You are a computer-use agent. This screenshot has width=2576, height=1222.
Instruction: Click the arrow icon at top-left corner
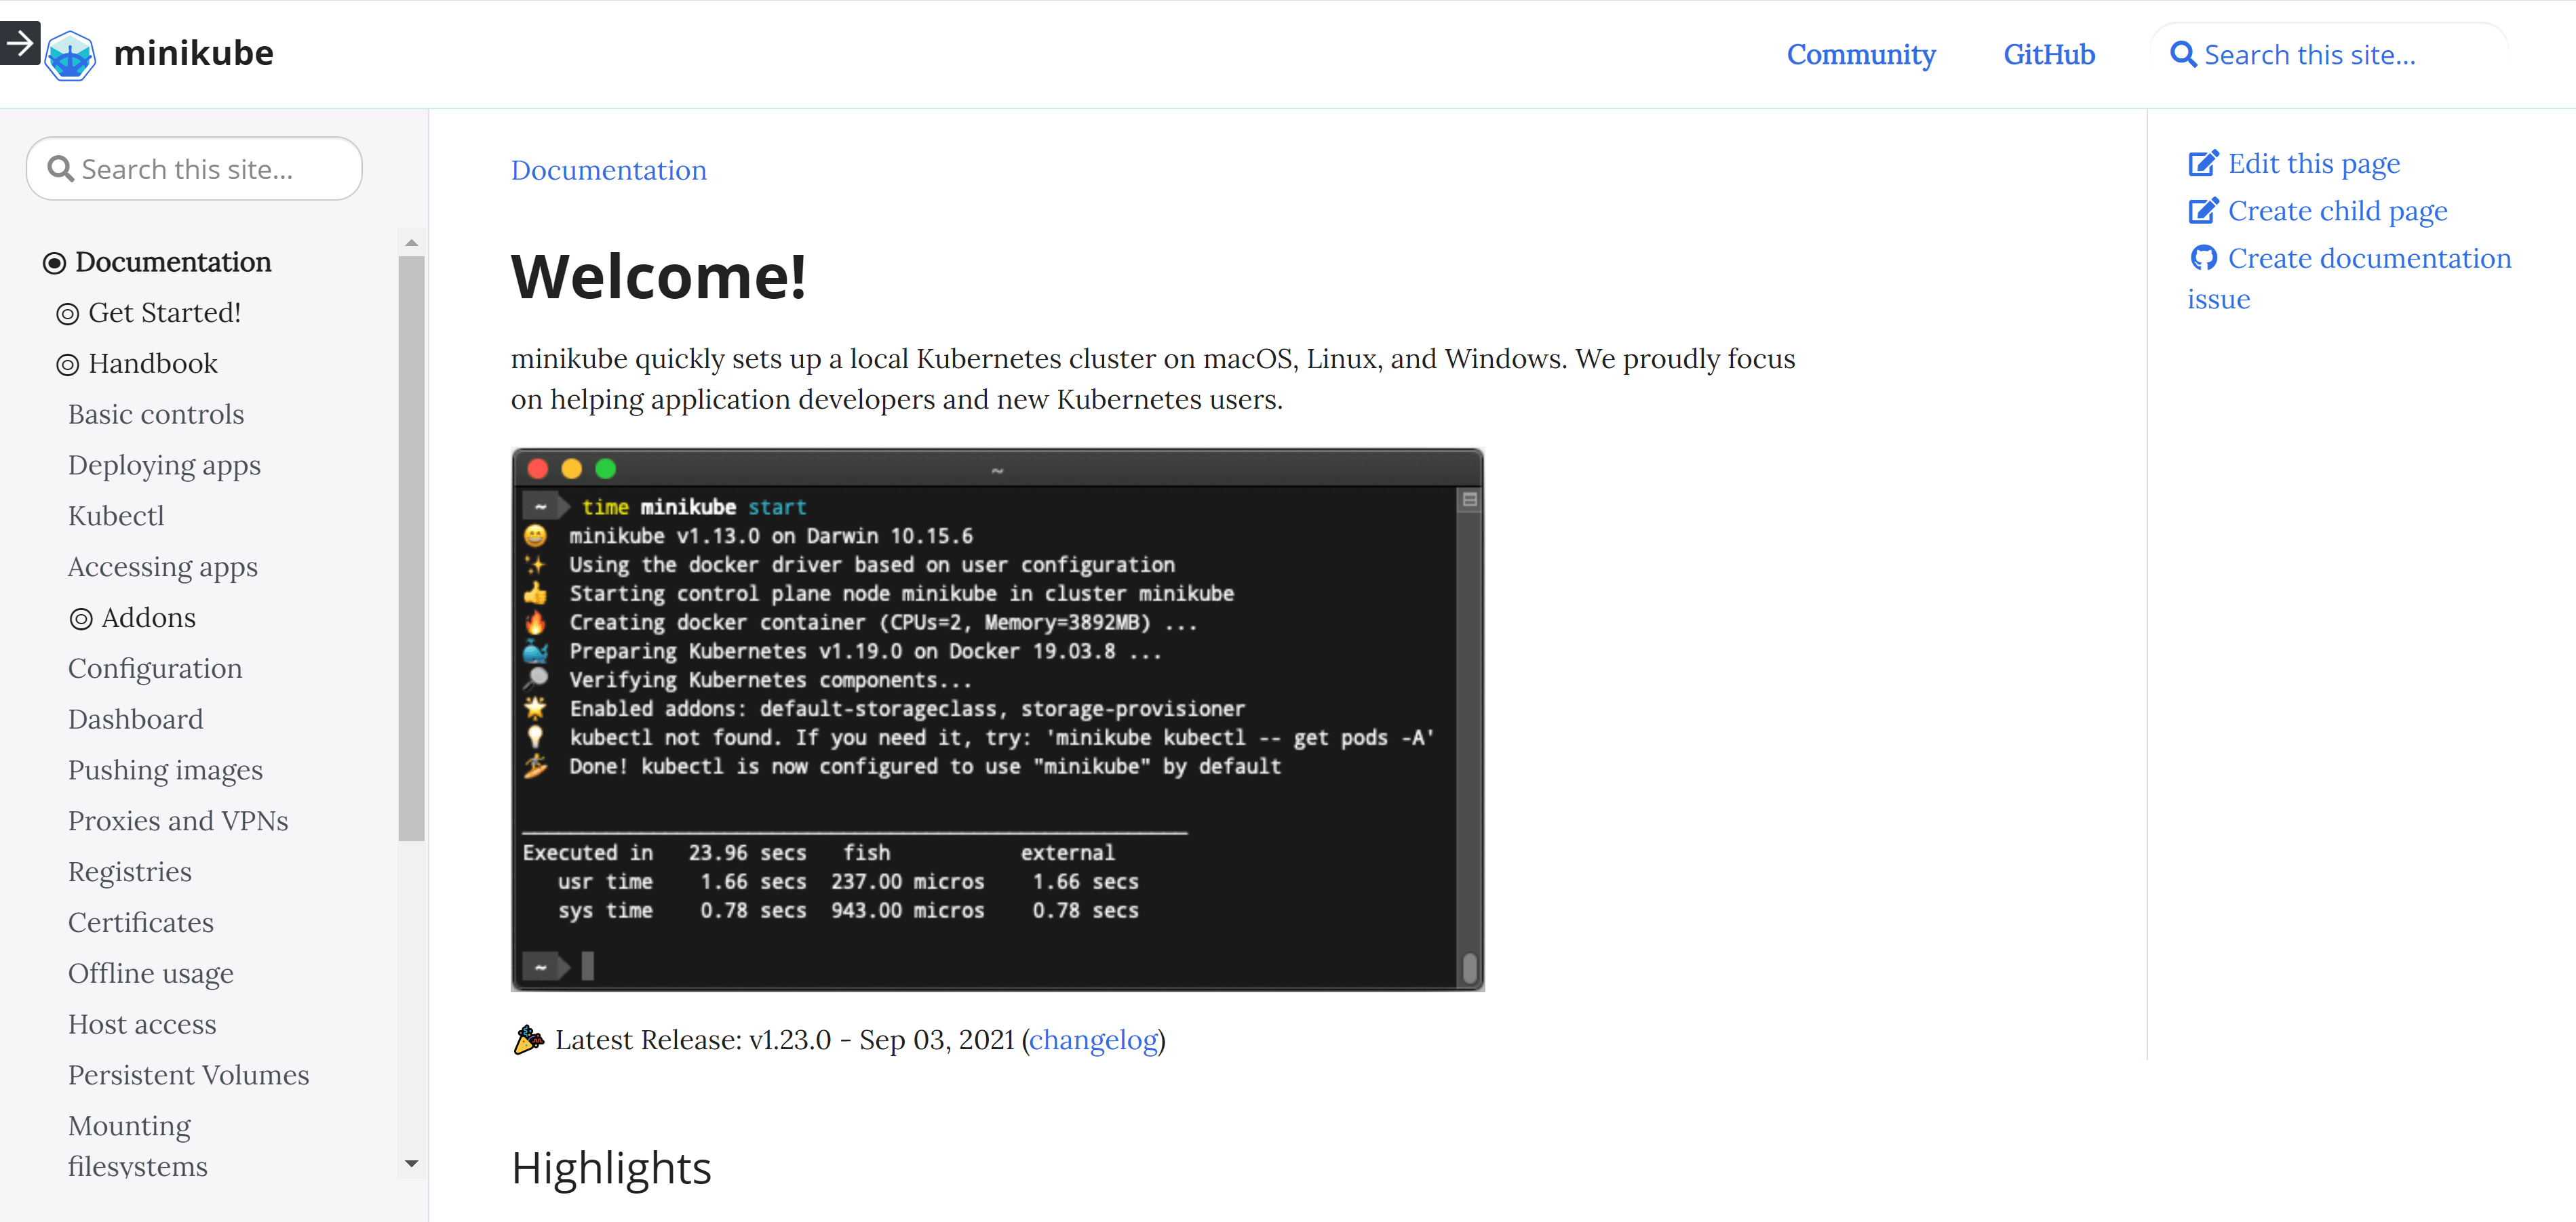pos(19,43)
